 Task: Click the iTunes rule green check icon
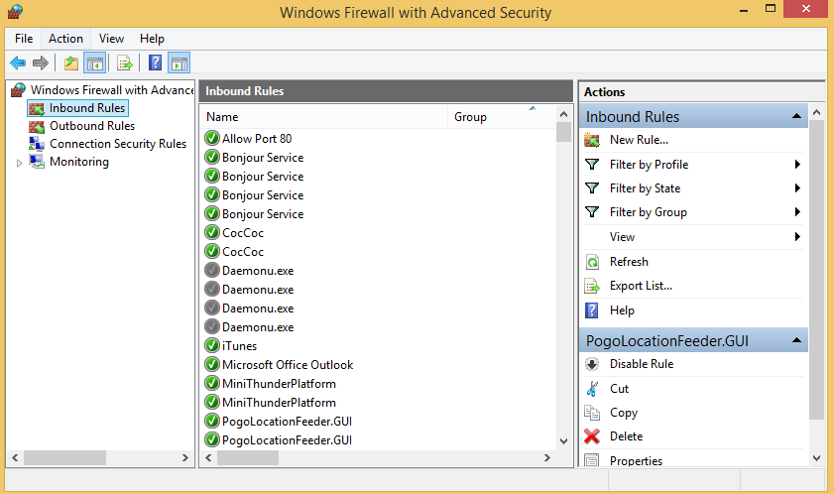pyautogui.click(x=212, y=345)
